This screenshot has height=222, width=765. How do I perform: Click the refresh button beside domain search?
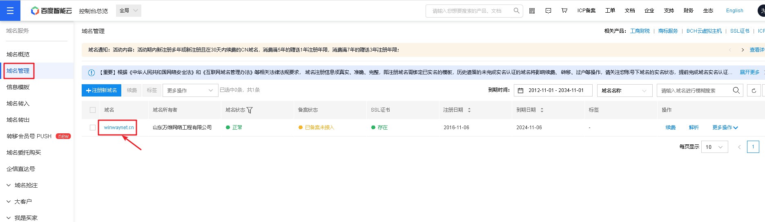(754, 90)
